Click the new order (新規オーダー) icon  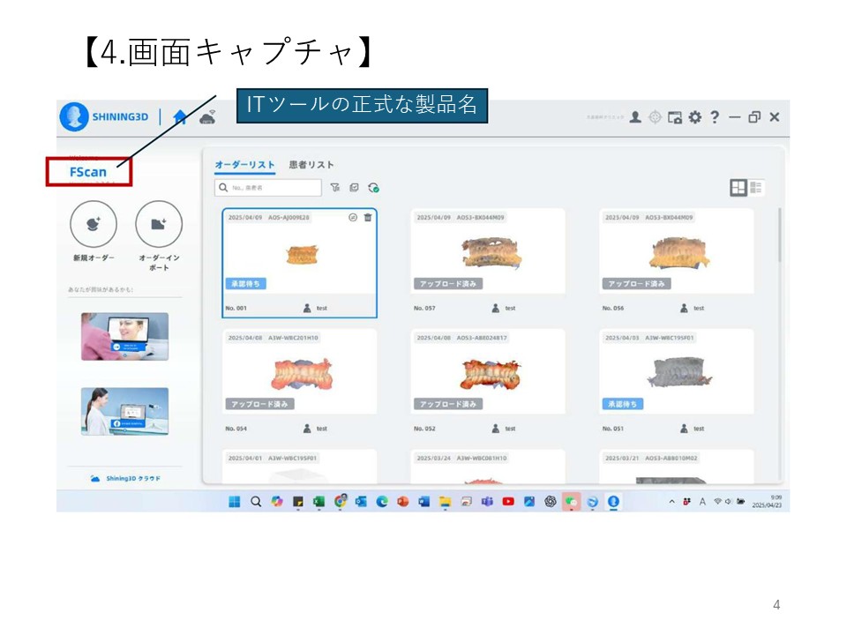click(x=93, y=224)
